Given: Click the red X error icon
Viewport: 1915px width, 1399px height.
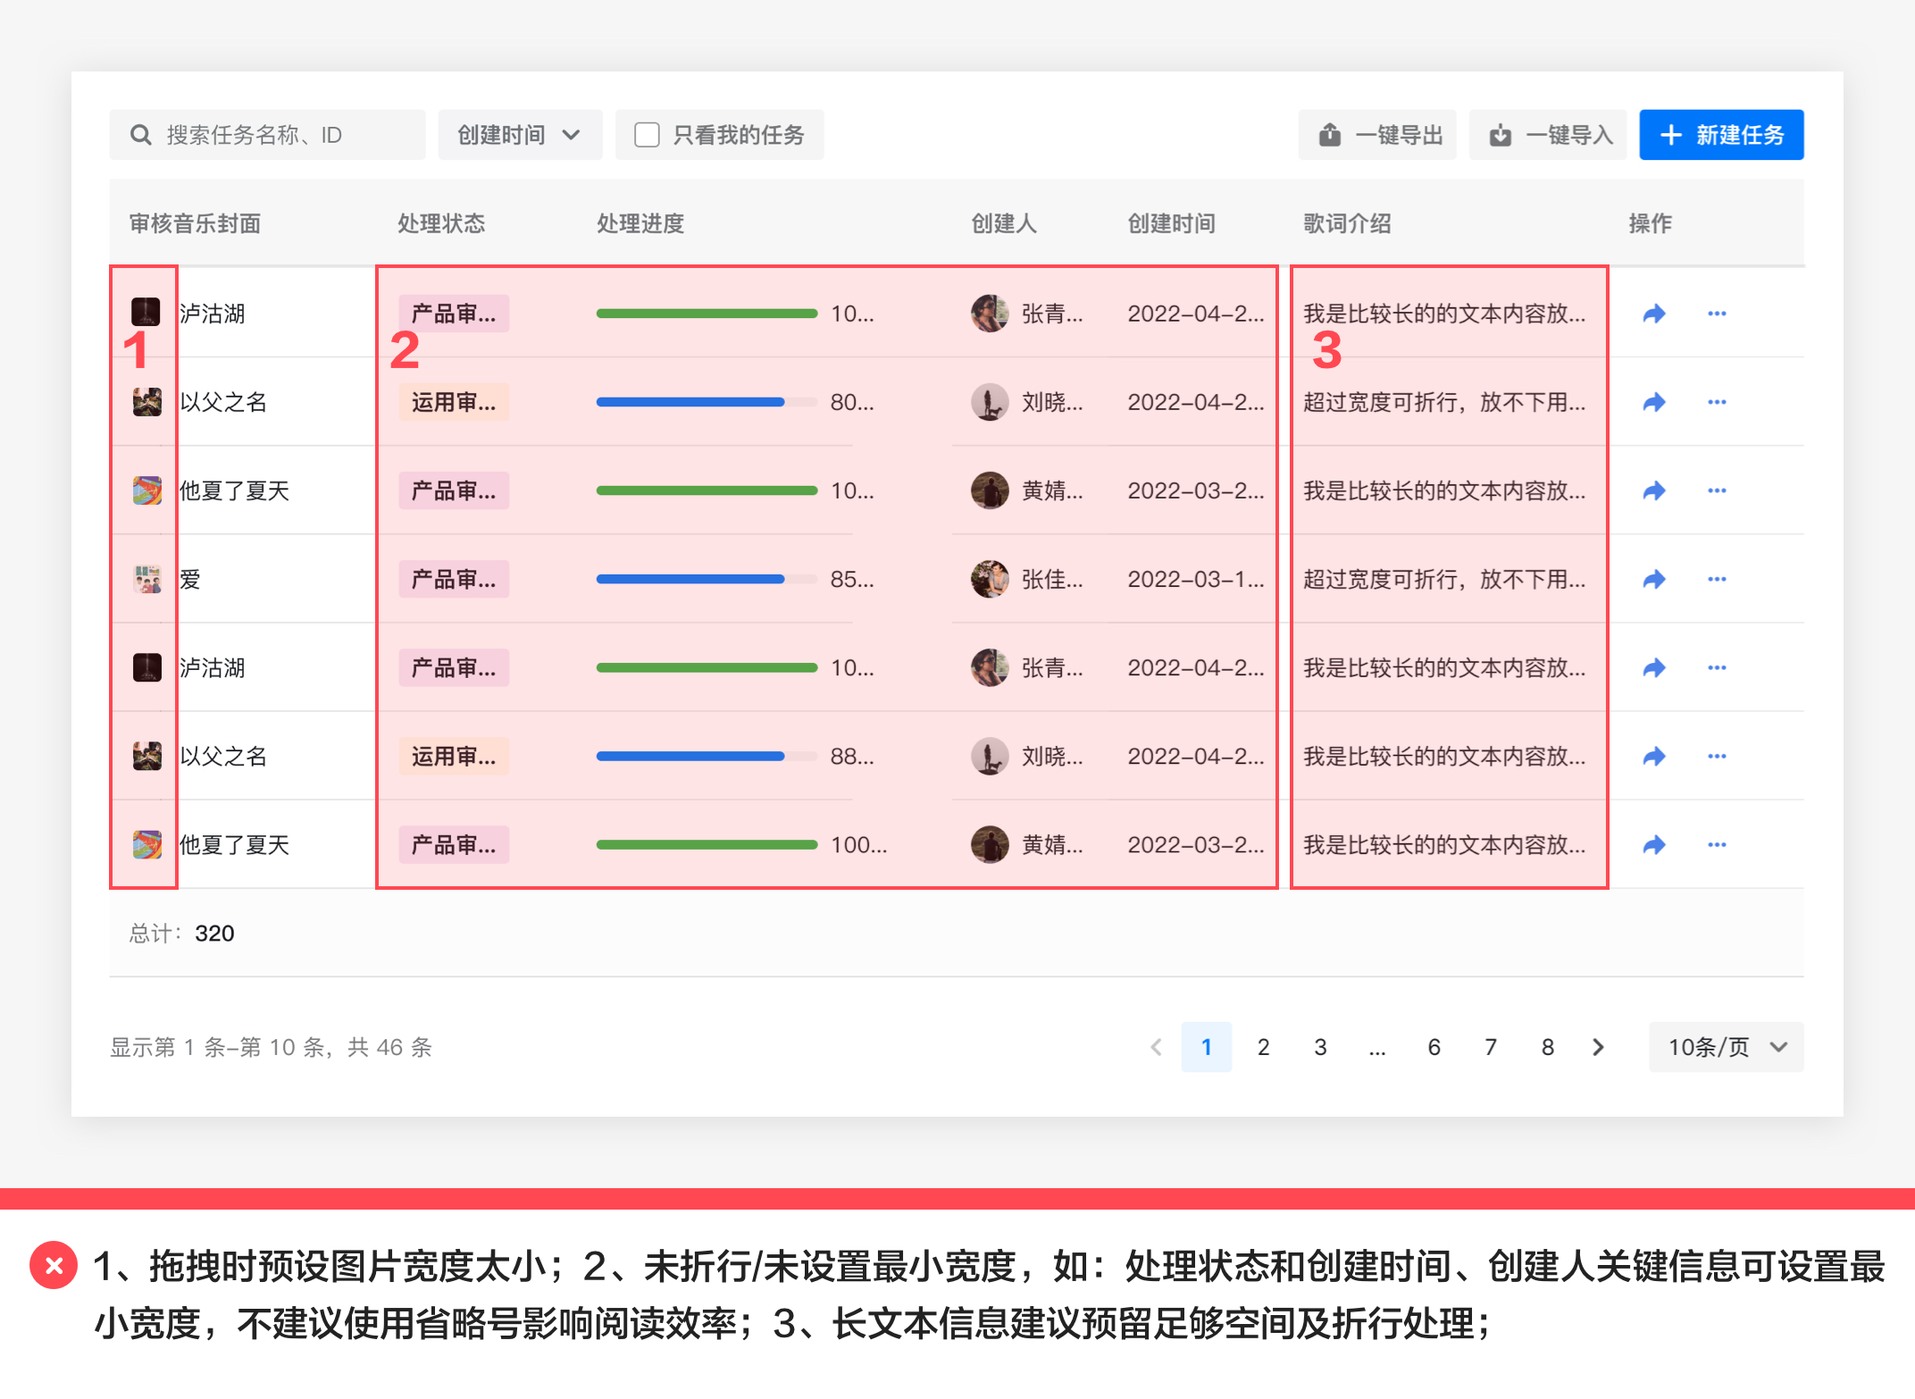Looking at the screenshot, I should click(x=54, y=1265).
